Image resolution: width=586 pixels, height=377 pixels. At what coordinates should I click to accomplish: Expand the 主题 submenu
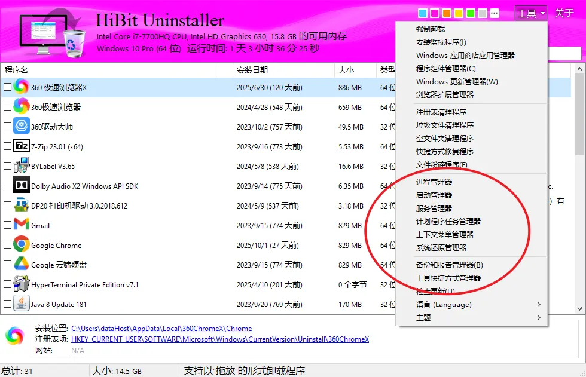click(x=472, y=318)
